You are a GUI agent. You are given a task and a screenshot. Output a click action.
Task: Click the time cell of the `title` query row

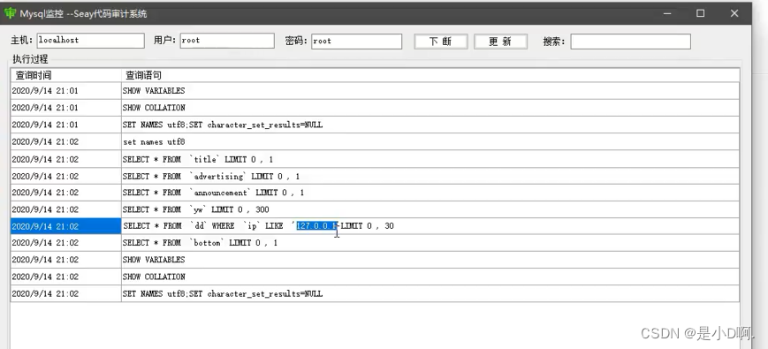point(66,160)
